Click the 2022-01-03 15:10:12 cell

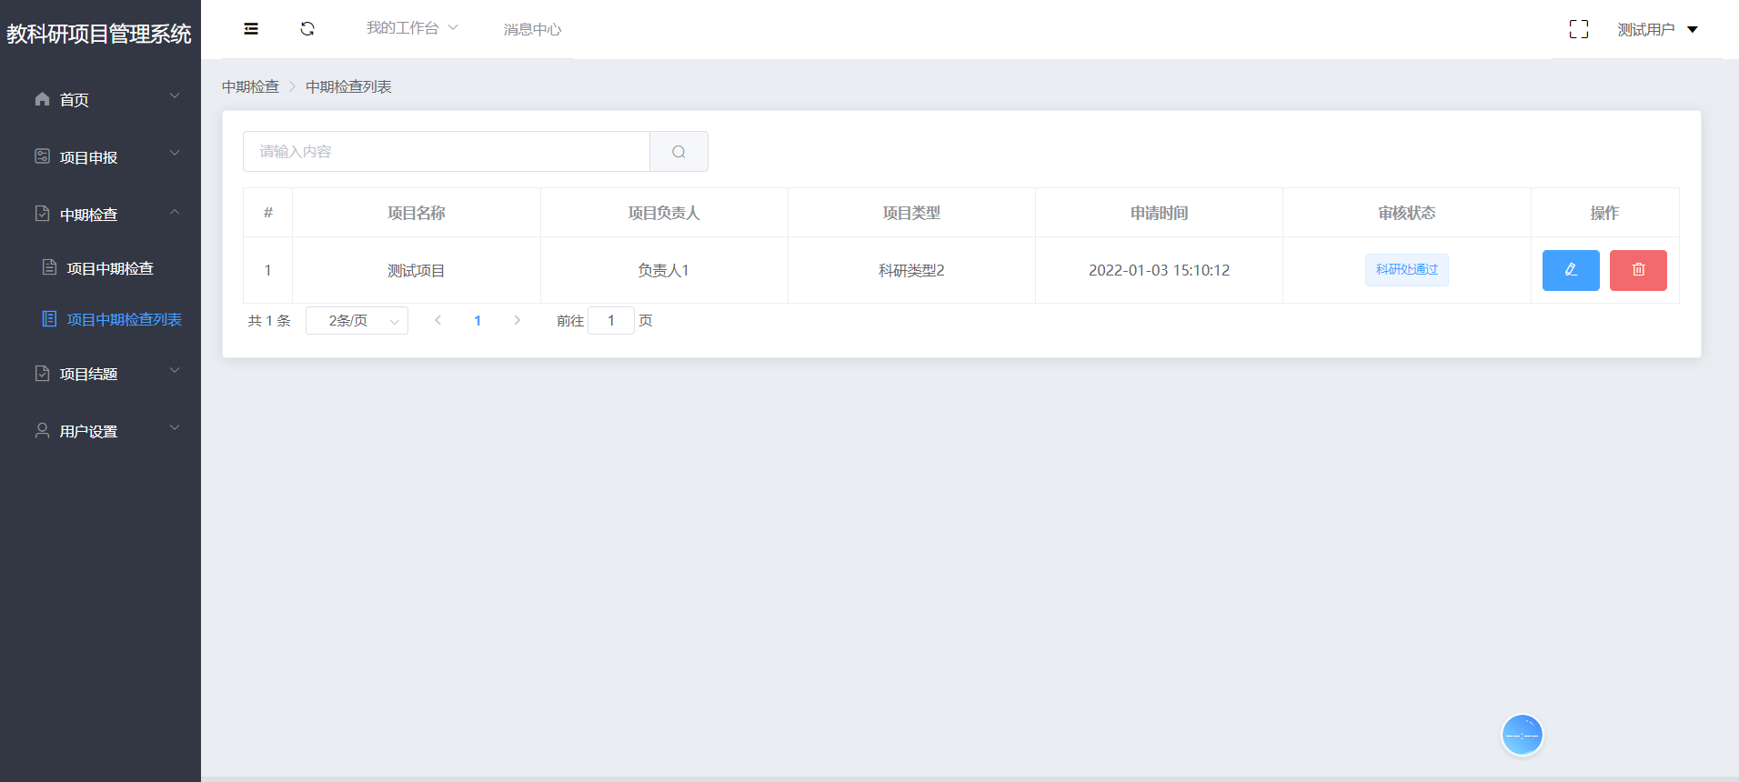point(1159,270)
